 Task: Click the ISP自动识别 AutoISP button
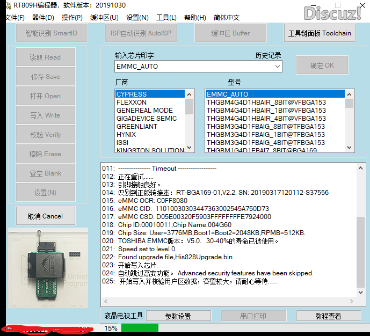(x=141, y=33)
